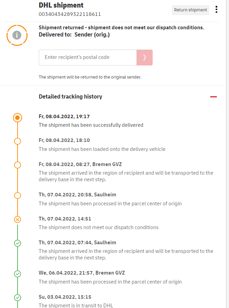The height and width of the screenshot is (308, 229).
Task: Click the 18:10 loaded onto vehicle marker
Action: [x=18, y=141]
